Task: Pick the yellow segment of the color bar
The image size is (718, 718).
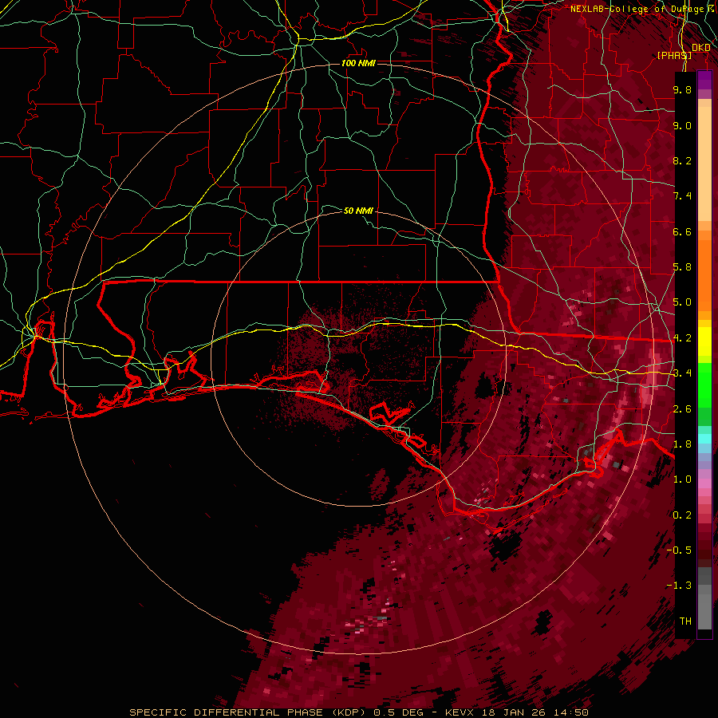Action: [704, 341]
